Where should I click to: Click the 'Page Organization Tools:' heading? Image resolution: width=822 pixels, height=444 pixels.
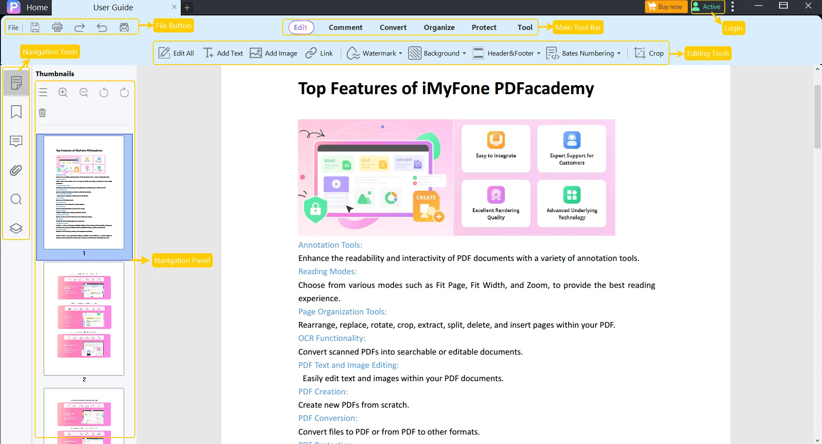pos(342,312)
